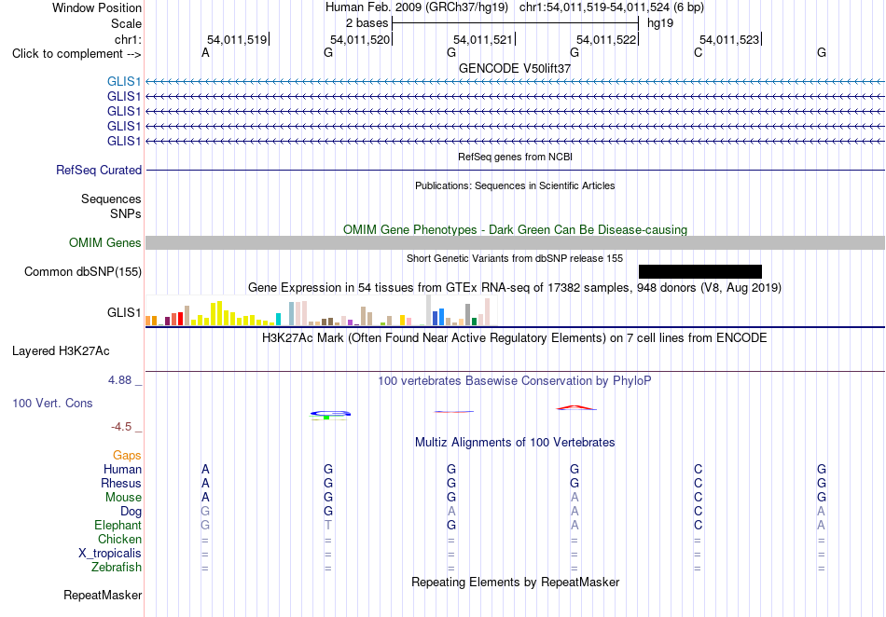Click the 'OMIM Gene Phenotypes' green title
Image resolution: width=886 pixels, height=617 pixels.
(515, 230)
